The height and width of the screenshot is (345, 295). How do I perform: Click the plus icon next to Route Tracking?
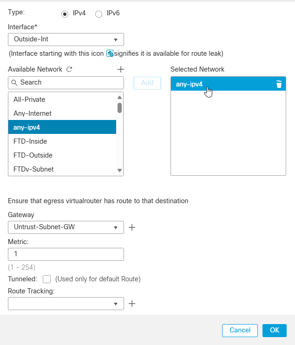pos(132,304)
